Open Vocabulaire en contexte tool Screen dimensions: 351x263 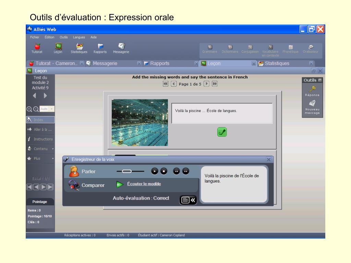click(270, 51)
